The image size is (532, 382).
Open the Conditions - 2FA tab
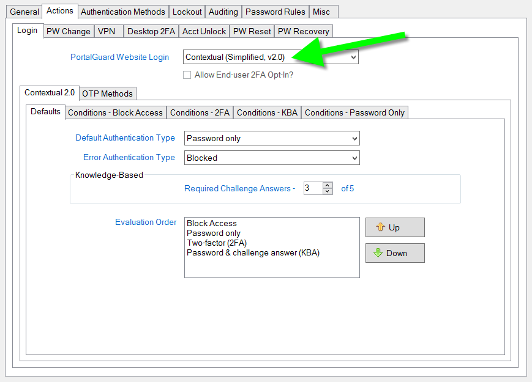click(x=200, y=113)
